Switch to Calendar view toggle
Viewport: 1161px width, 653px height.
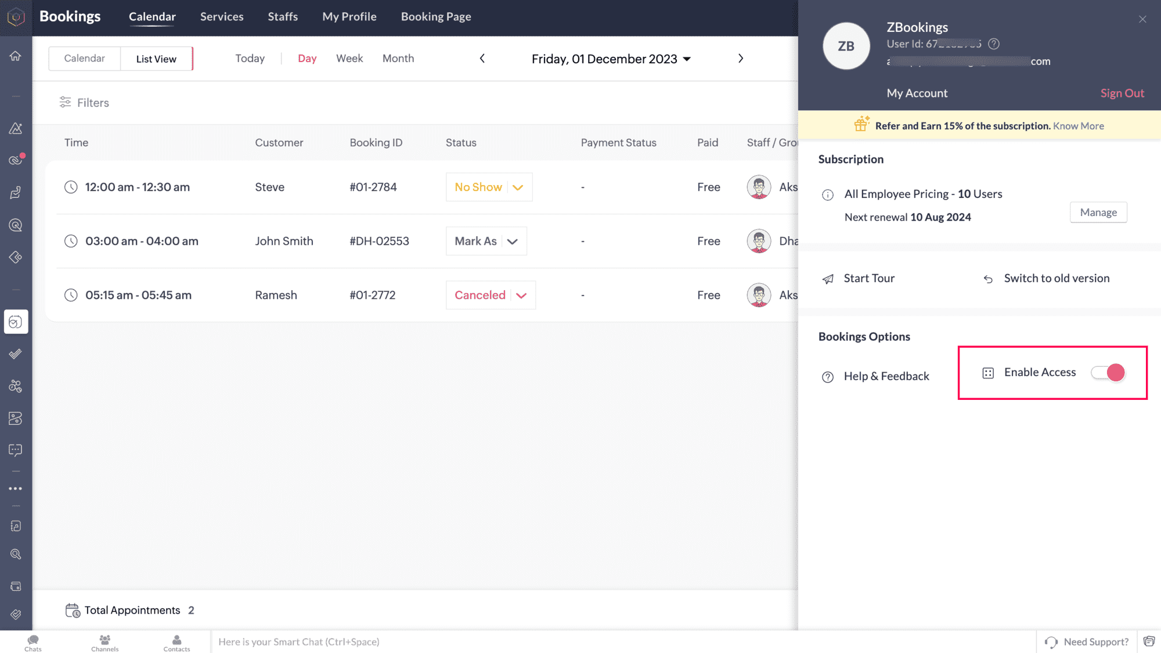point(85,59)
